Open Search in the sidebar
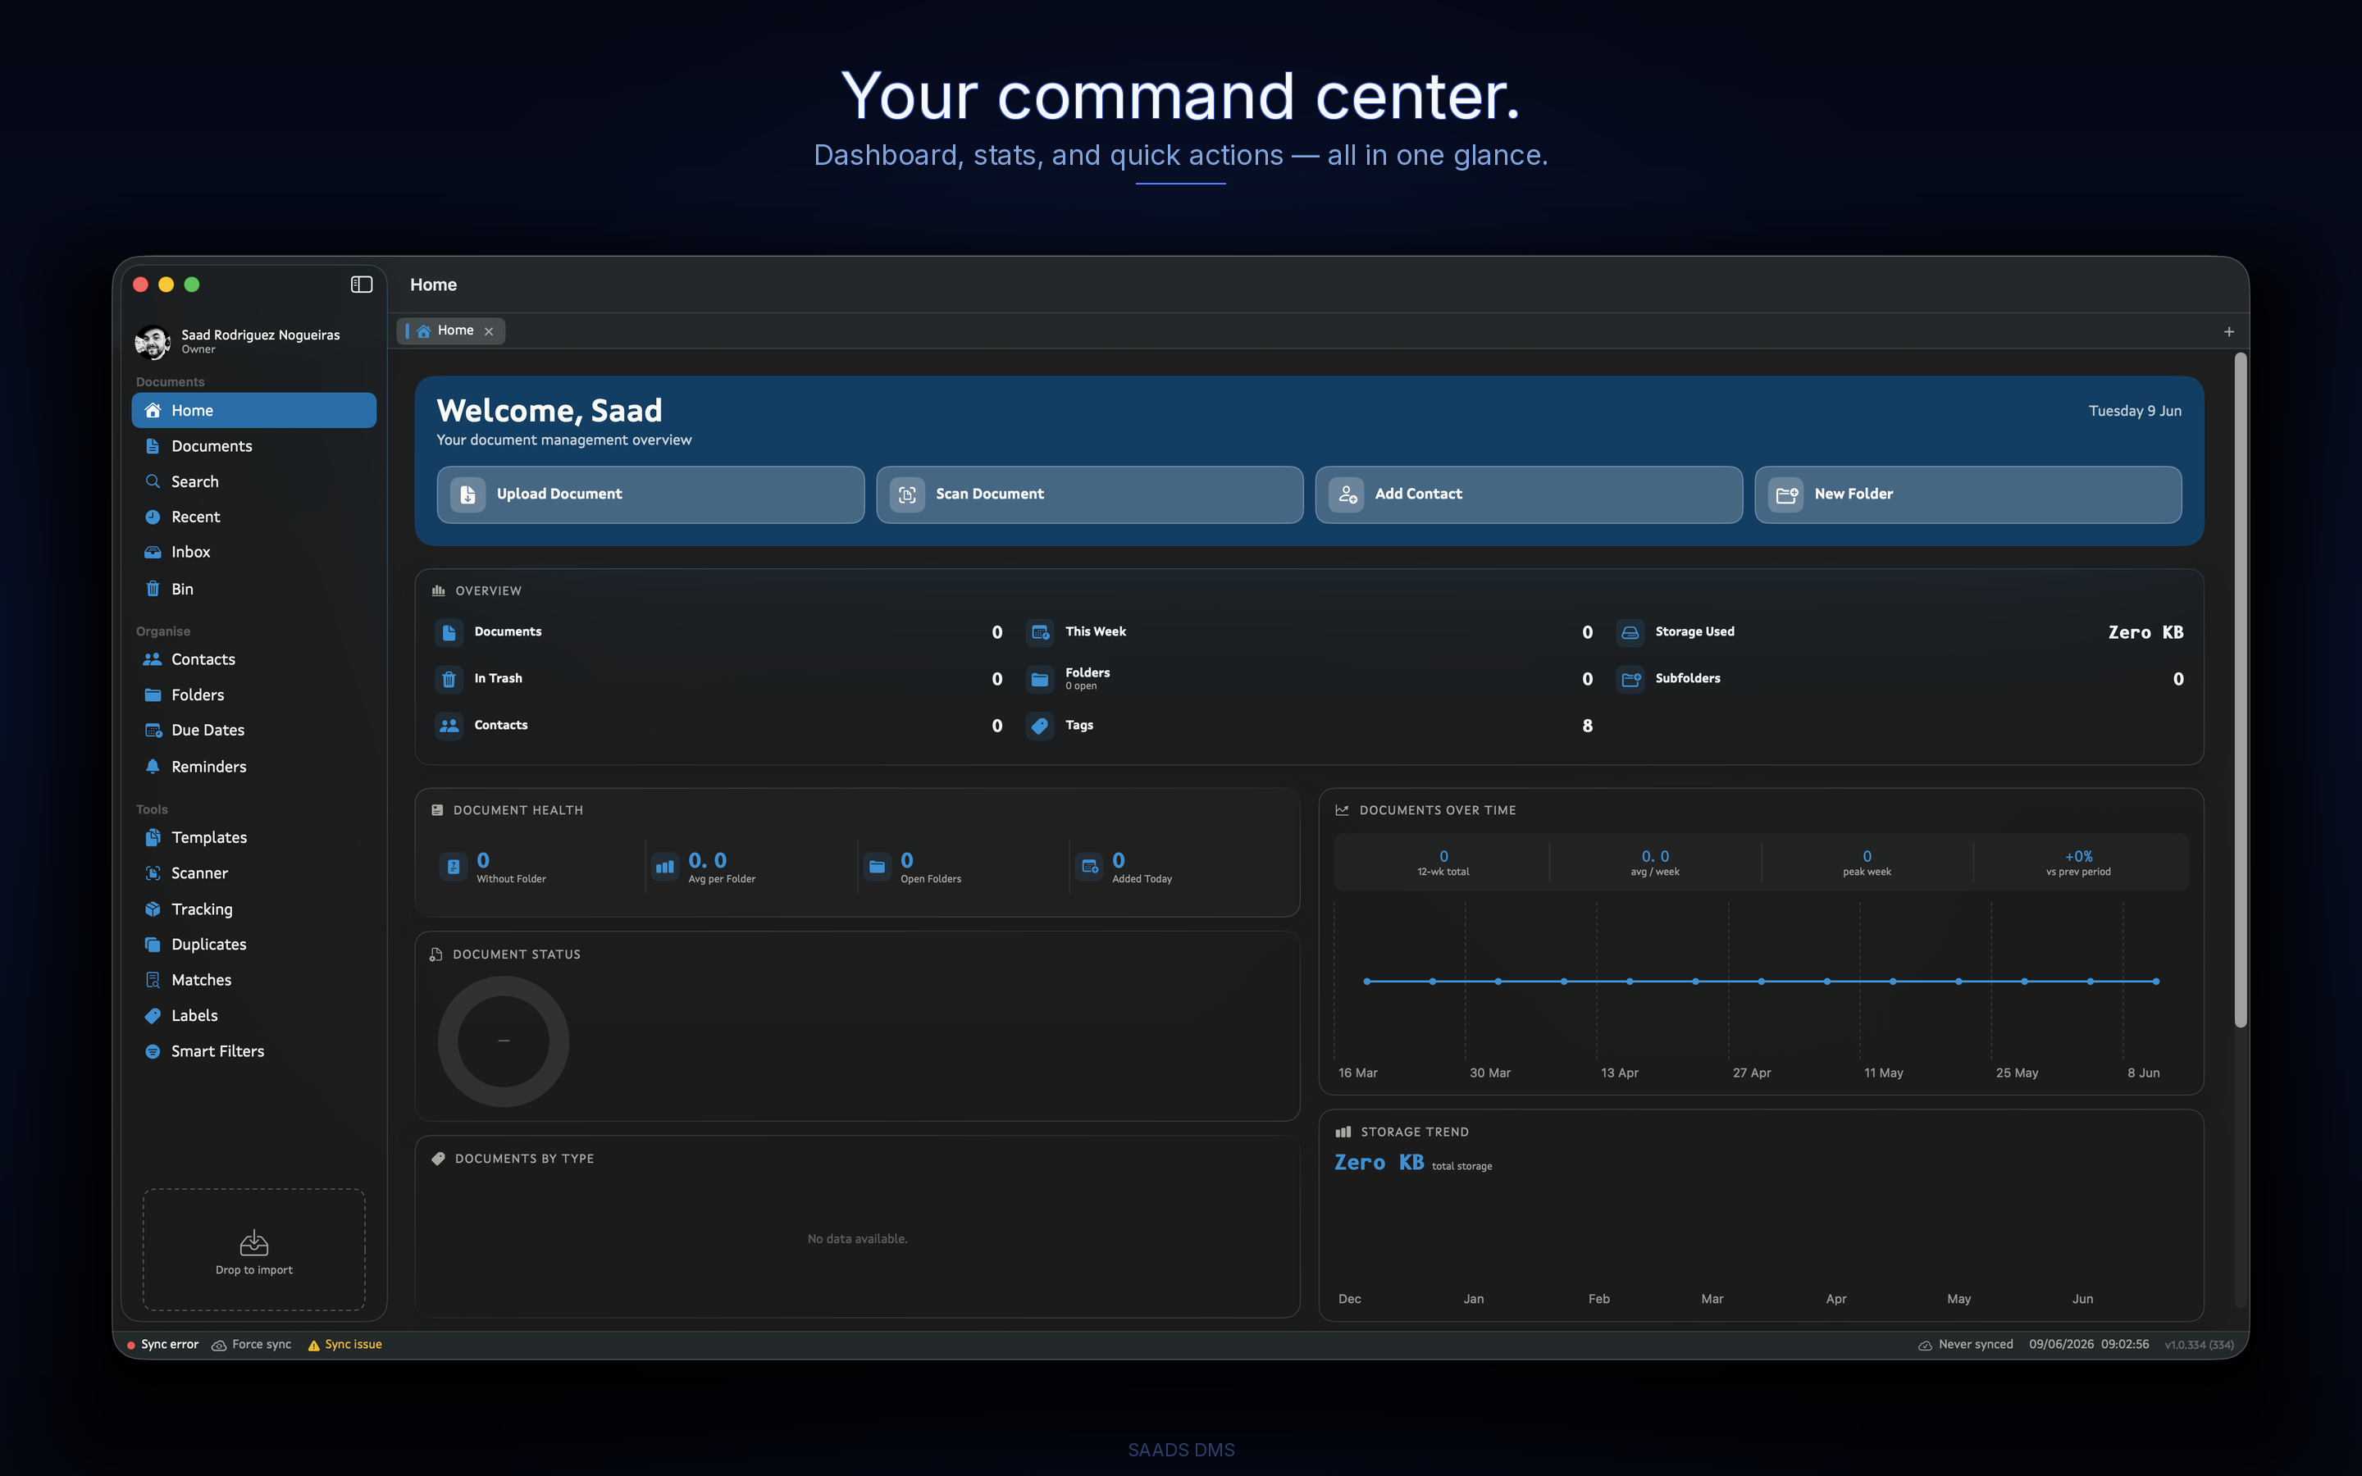Screen dimensions: 2362x1476 pos(253,481)
